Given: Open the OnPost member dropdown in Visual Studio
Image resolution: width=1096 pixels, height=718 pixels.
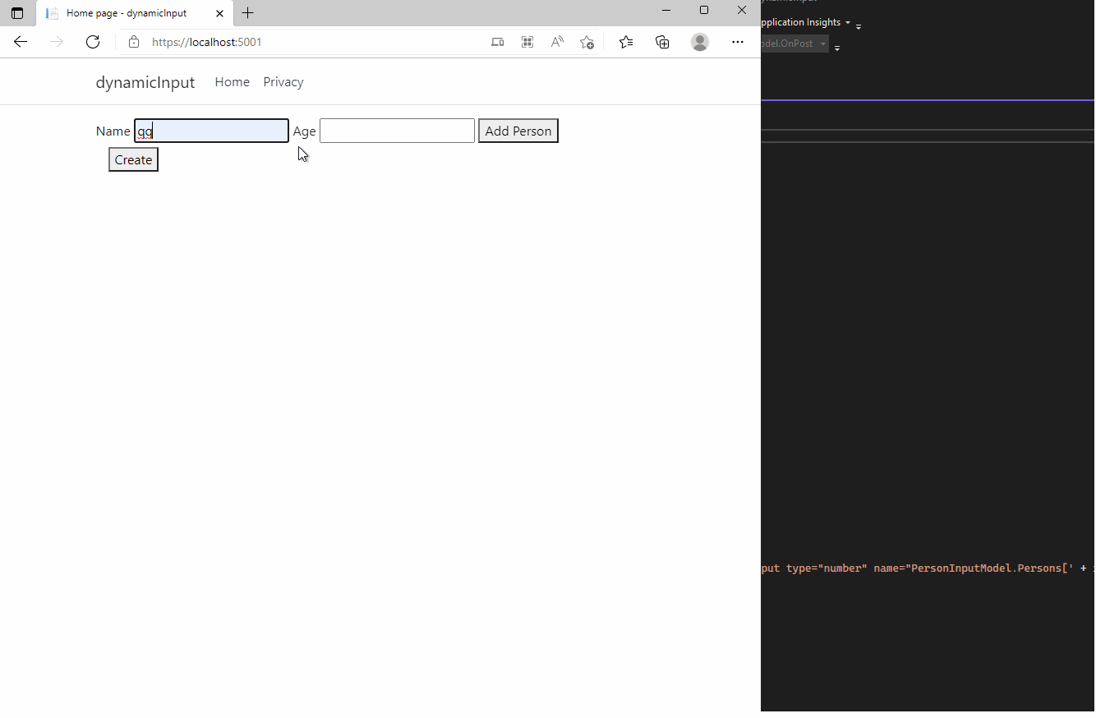Looking at the screenshot, I should click(794, 44).
